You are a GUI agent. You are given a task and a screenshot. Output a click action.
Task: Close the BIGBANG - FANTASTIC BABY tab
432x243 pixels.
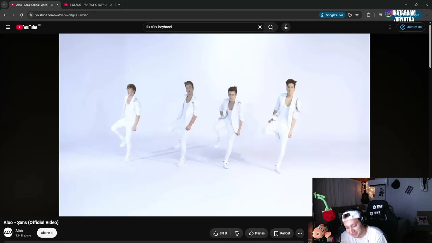pyautogui.click(x=111, y=5)
